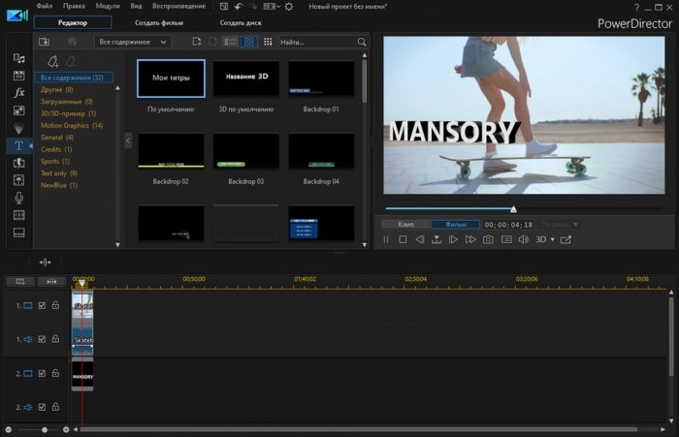The width and height of the screenshot is (679, 437).
Task: Select the 'Клип' preview mode button
Action: 405,224
